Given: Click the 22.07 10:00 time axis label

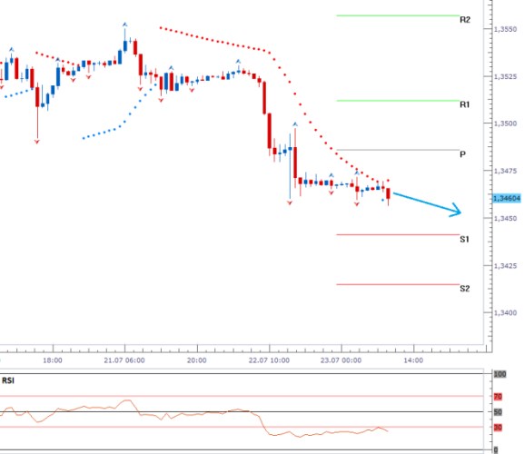Looking at the screenshot, I should pos(269,360).
